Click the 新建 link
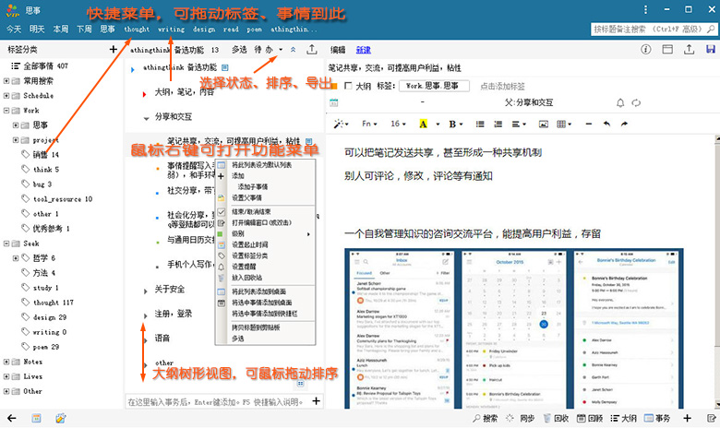Image resolution: width=720 pixels, height=428 pixels. pyautogui.click(x=363, y=50)
